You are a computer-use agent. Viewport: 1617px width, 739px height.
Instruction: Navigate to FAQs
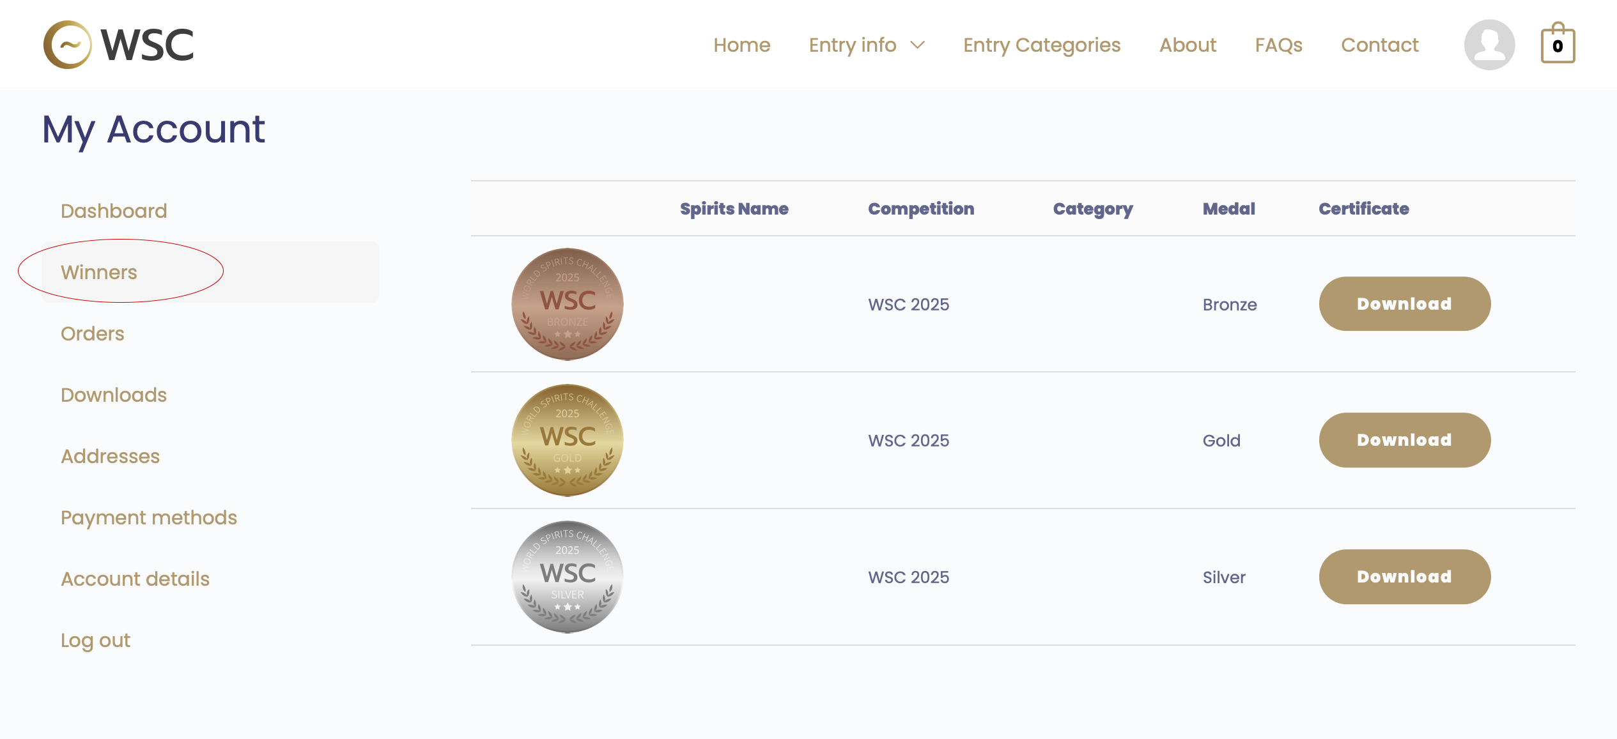click(1278, 45)
